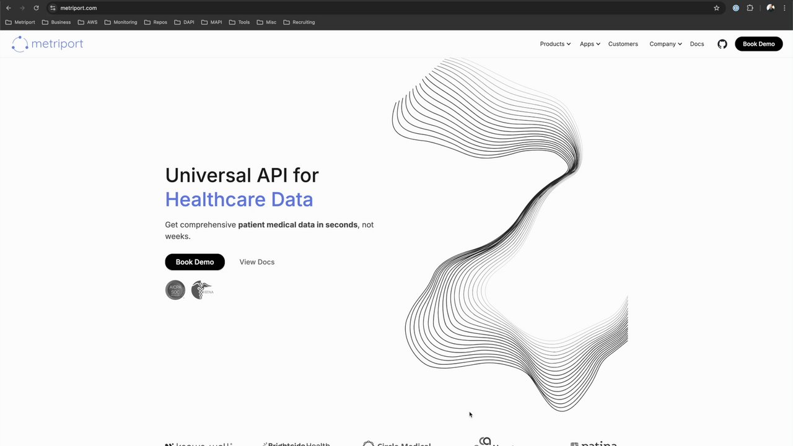Open the Extensions puzzle icon
Image resolution: width=793 pixels, height=446 pixels.
tap(750, 8)
